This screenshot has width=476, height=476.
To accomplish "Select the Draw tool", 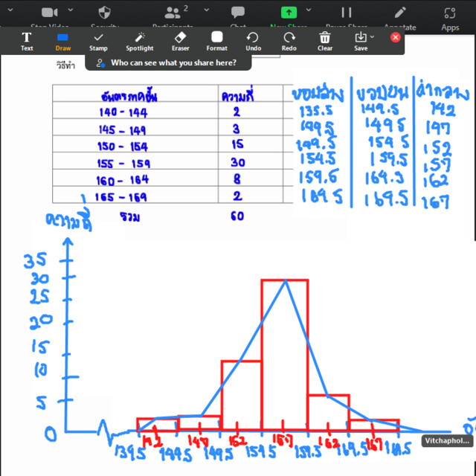I will (x=63, y=40).
